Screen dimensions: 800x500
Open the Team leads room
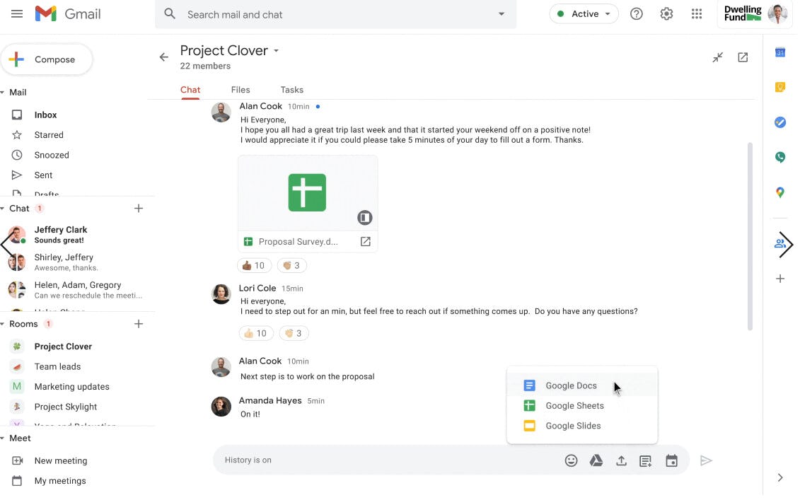click(57, 366)
